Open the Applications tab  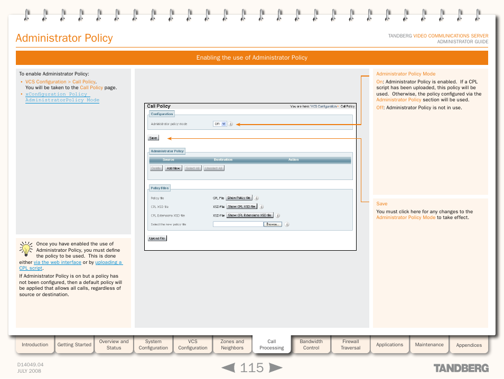(389, 345)
